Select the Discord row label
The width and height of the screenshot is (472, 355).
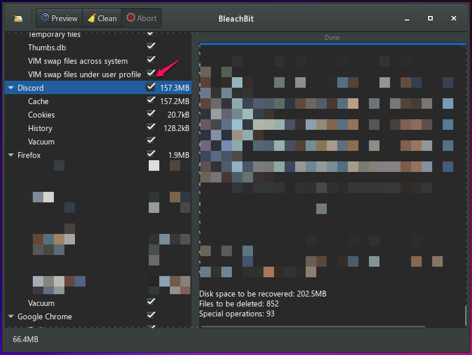click(30, 88)
